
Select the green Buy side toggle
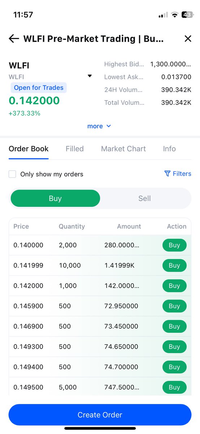click(55, 198)
